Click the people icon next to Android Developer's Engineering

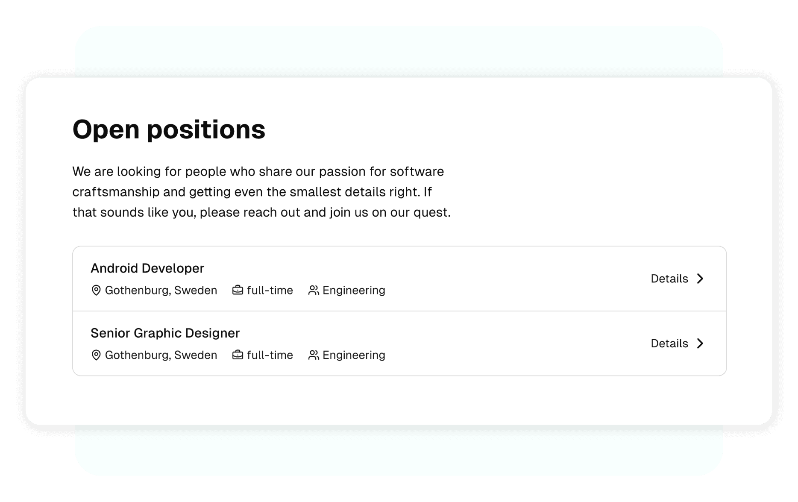coord(314,291)
